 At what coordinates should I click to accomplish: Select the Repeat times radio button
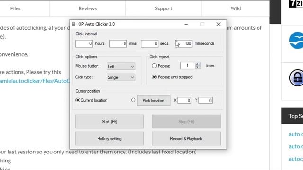154,66
